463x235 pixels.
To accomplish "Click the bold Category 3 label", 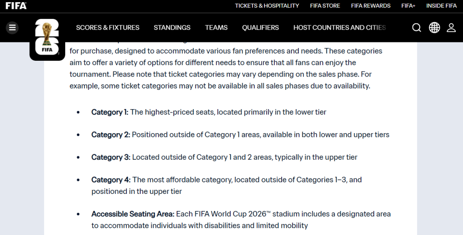I will click(x=111, y=157).
